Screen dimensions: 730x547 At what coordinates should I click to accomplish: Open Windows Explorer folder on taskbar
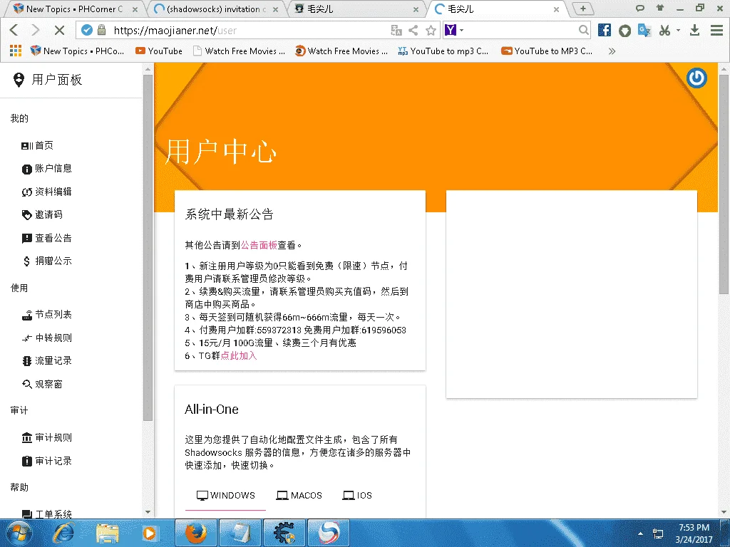click(x=108, y=533)
